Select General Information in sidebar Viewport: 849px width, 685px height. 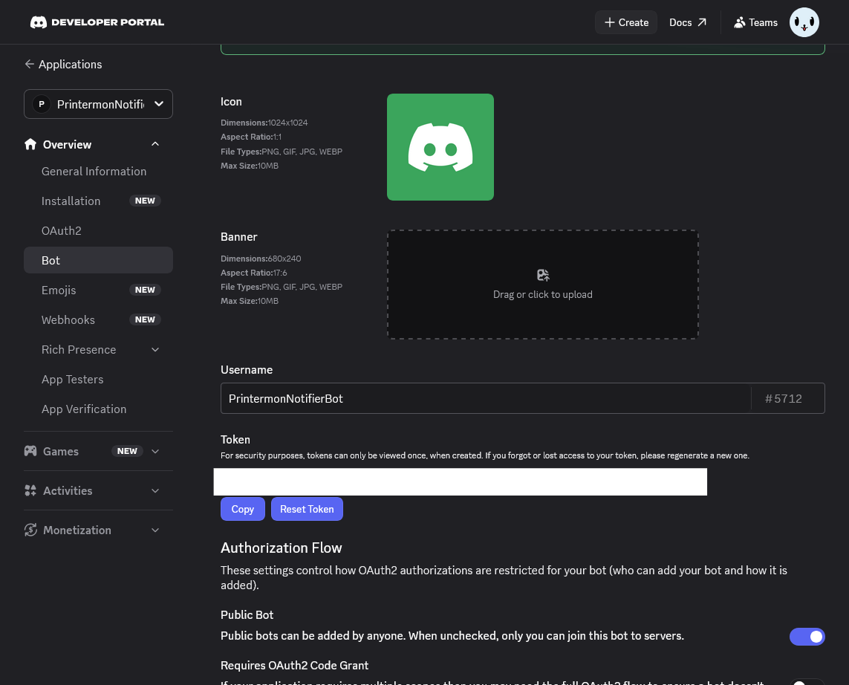pyautogui.click(x=94, y=171)
